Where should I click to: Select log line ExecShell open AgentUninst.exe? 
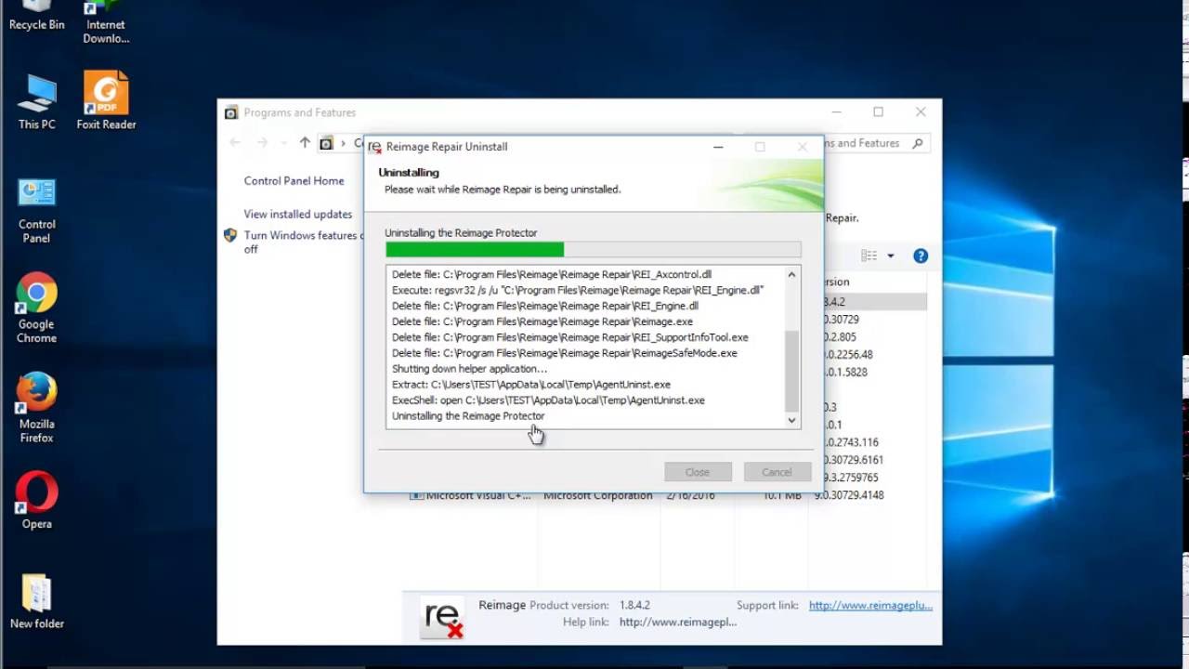(x=548, y=400)
